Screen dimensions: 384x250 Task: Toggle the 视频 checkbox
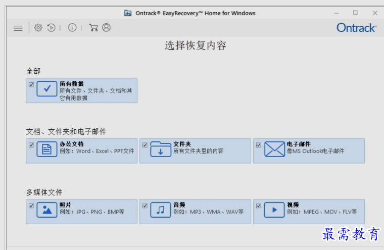click(x=259, y=206)
